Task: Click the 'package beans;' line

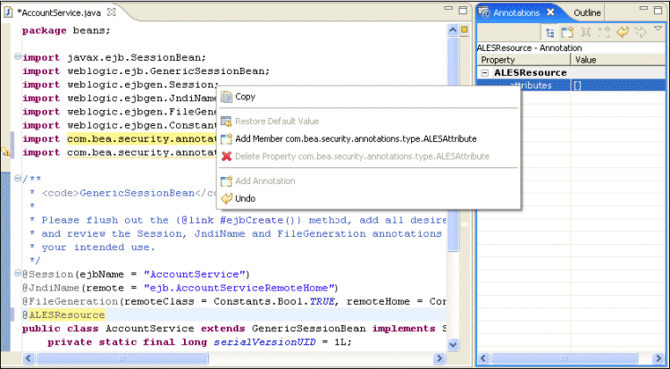Action: point(66,30)
